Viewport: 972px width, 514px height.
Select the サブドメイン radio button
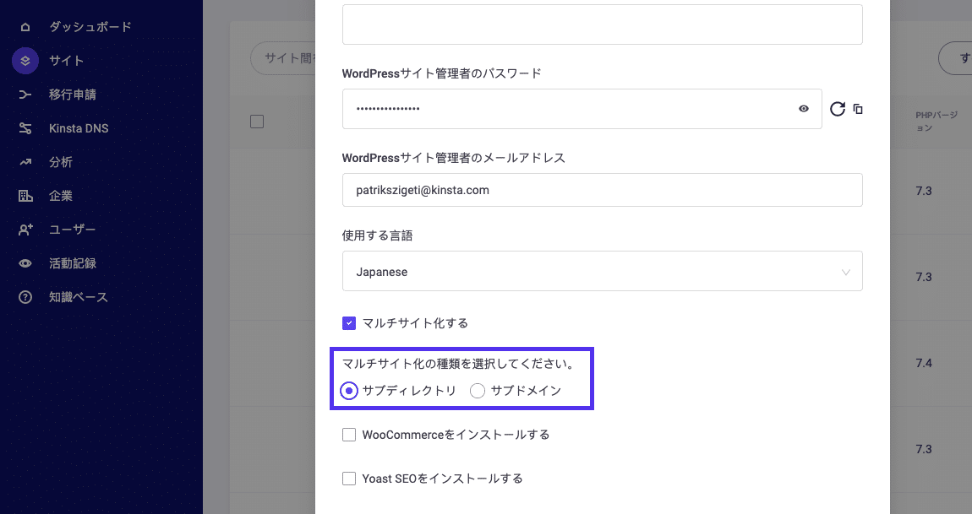[478, 391]
